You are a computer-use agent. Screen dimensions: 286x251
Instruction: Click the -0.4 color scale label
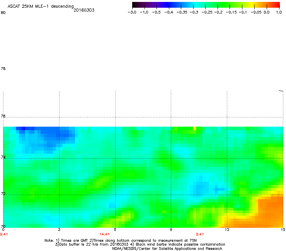169,12
